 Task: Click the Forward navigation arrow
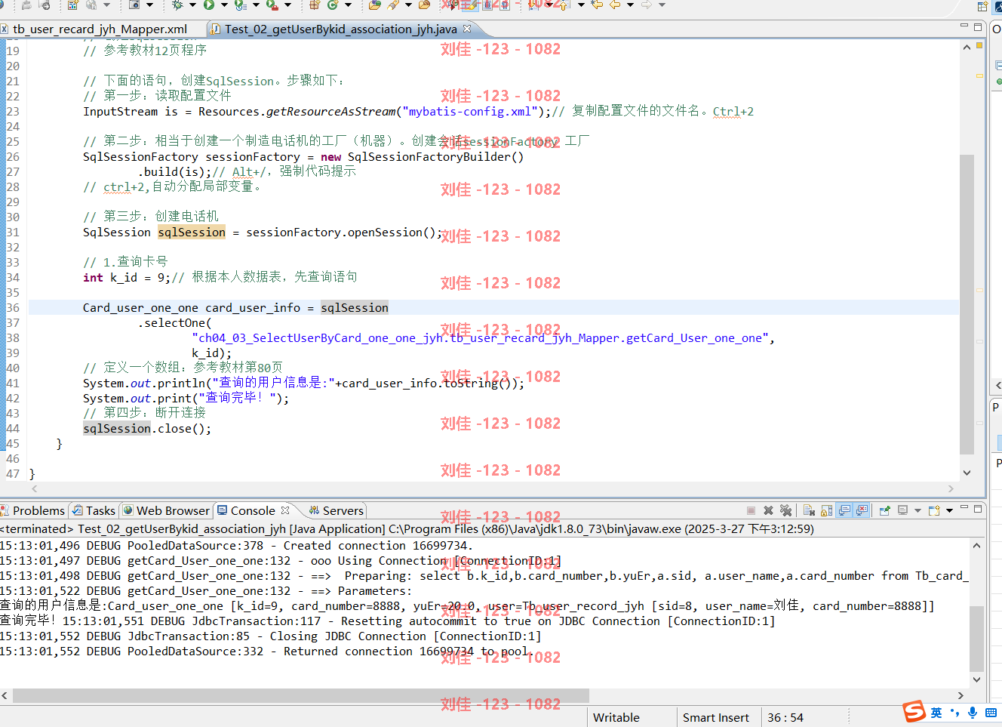[x=646, y=5]
